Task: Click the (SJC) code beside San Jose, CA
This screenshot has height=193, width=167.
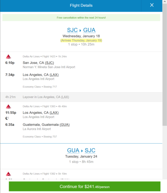Action: (x=49, y=63)
